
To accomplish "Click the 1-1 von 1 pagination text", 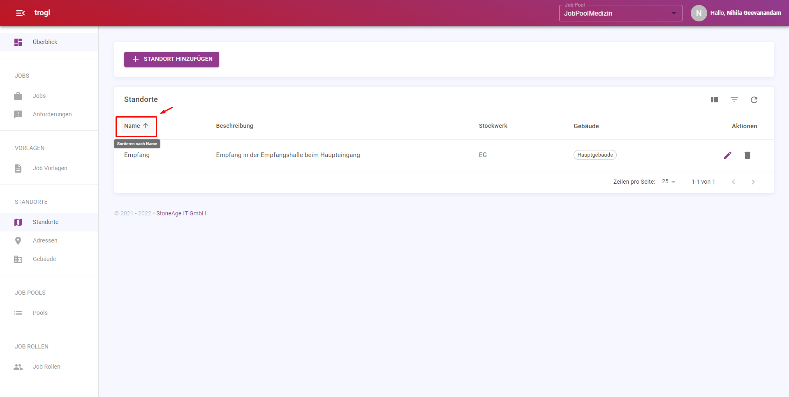I will point(703,182).
